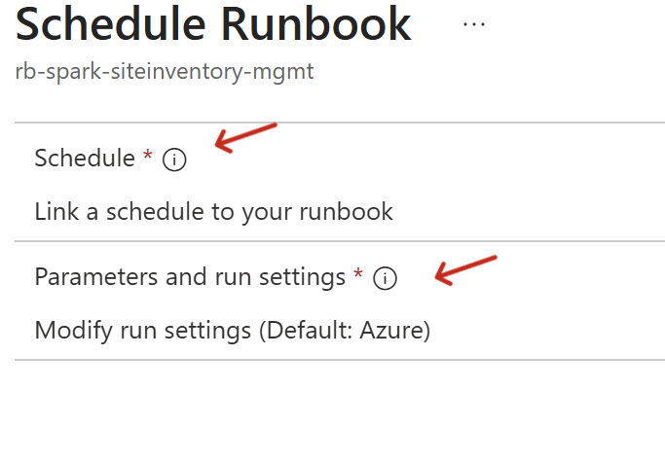Select the Parameters and run settings label
The image size is (665, 462).
(190, 278)
